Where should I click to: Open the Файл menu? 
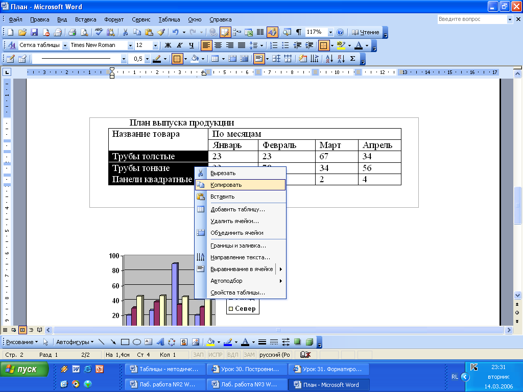coord(15,19)
